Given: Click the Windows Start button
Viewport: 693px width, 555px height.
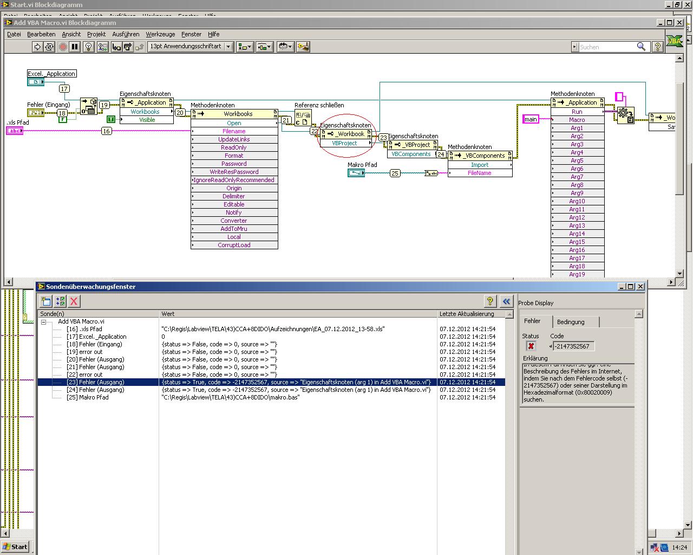Looking at the screenshot, I should click(15, 547).
